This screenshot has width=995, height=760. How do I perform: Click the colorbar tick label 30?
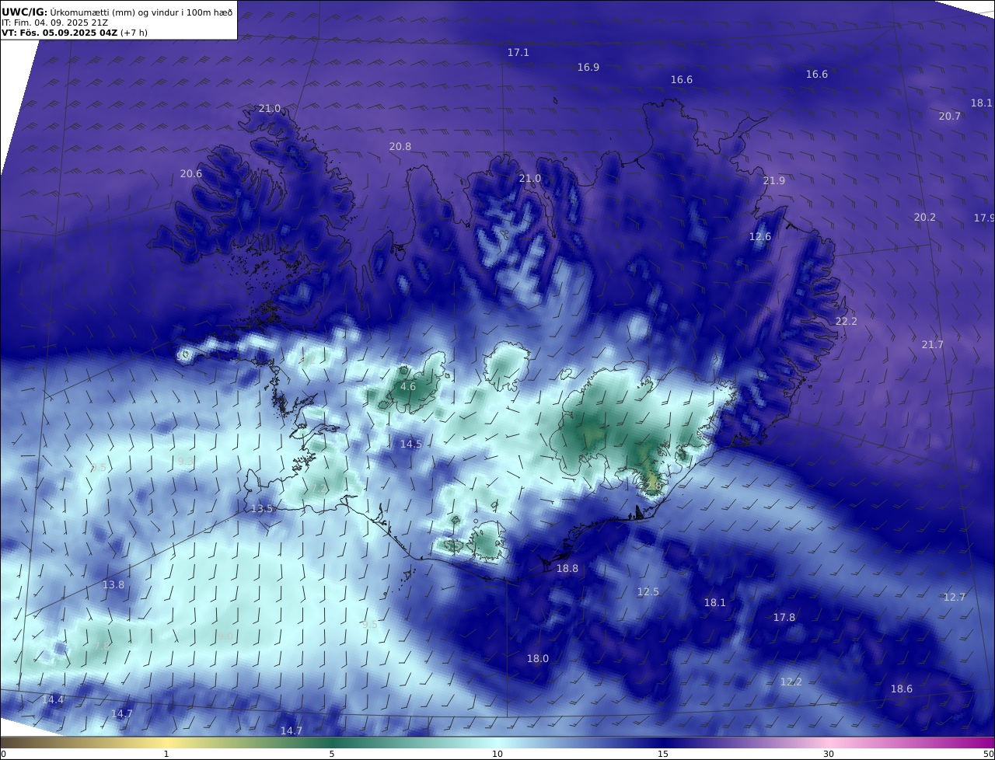829,754
